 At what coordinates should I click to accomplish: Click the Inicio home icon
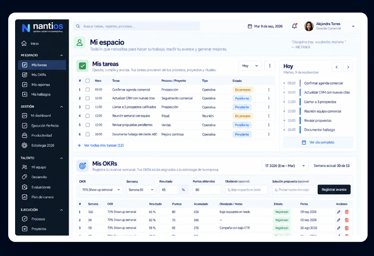(x=24, y=43)
